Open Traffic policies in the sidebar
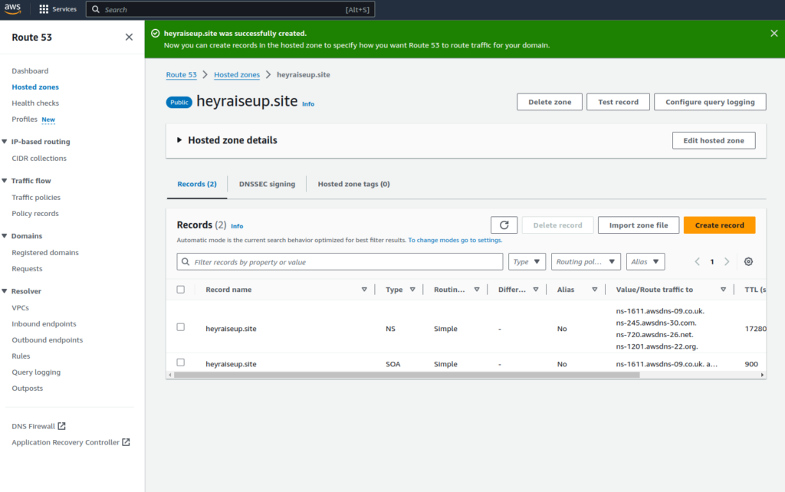 click(x=36, y=197)
